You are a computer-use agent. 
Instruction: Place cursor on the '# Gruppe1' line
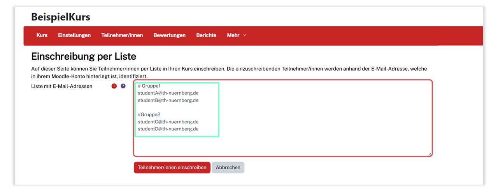149,86
